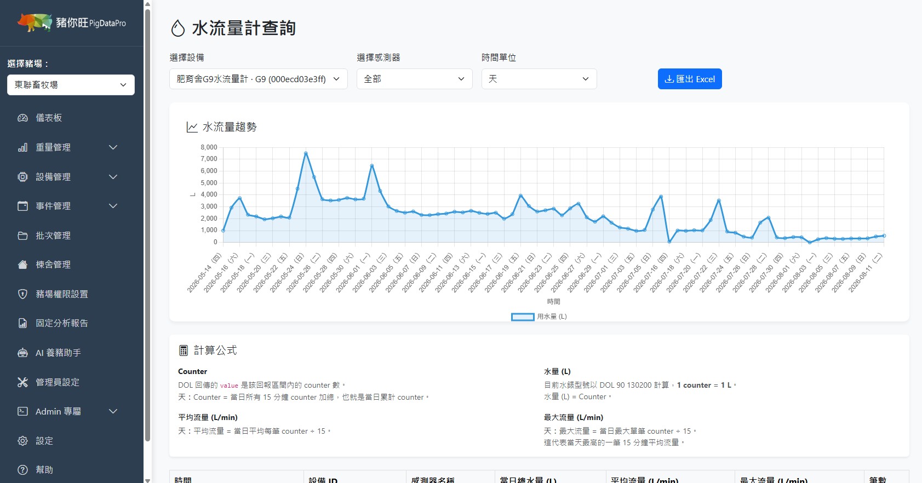Click the AI 養豬助手 robot icon
This screenshot has height=483, width=922.
(x=22, y=353)
